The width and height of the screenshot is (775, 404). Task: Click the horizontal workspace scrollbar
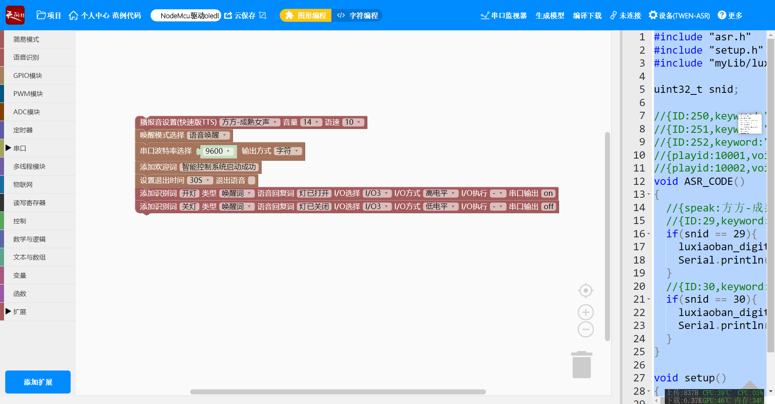(x=338, y=392)
